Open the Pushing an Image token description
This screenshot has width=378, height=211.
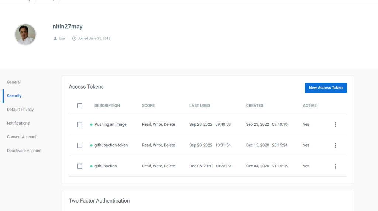point(110,125)
